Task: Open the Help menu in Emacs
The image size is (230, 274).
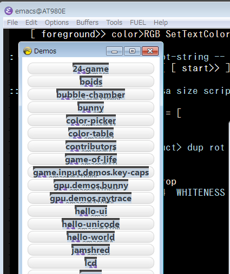Action: pyautogui.click(x=161, y=23)
